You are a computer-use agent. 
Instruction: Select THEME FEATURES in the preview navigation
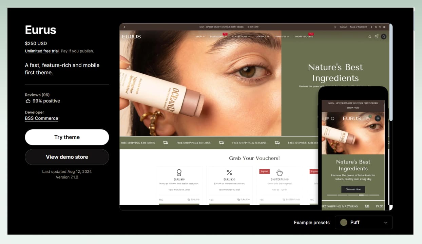(x=304, y=37)
